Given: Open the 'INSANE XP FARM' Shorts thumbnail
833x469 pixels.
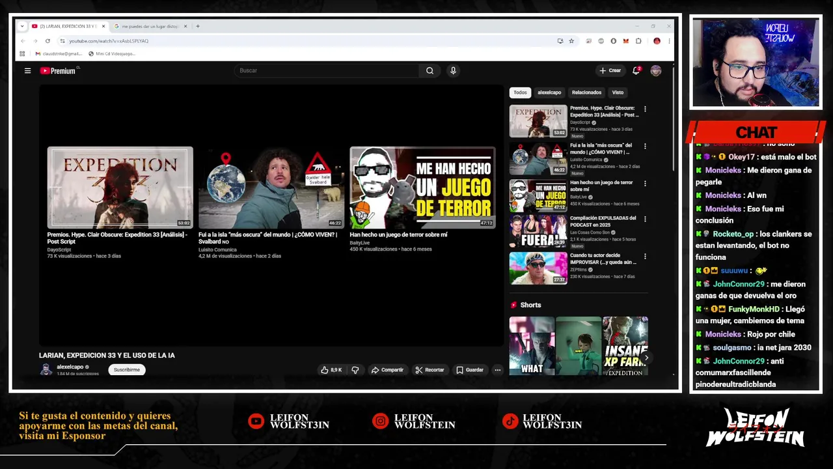Looking at the screenshot, I should tap(625, 346).
